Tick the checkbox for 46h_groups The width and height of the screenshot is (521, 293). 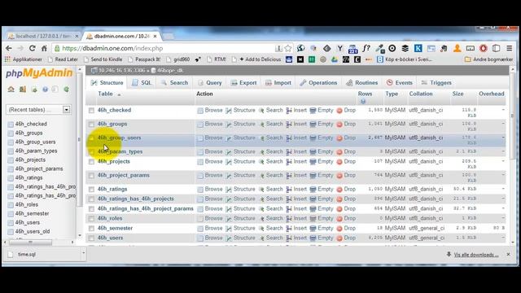tap(91, 125)
